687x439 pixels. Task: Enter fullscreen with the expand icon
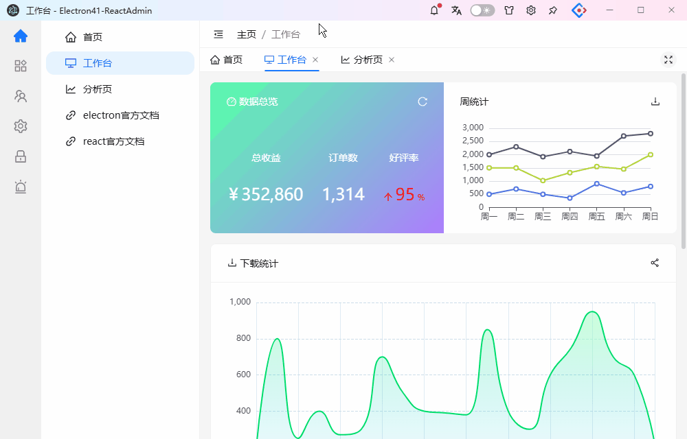668,60
